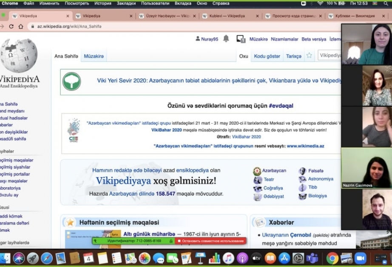Reload the page with the refresh icon

pos(11,26)
